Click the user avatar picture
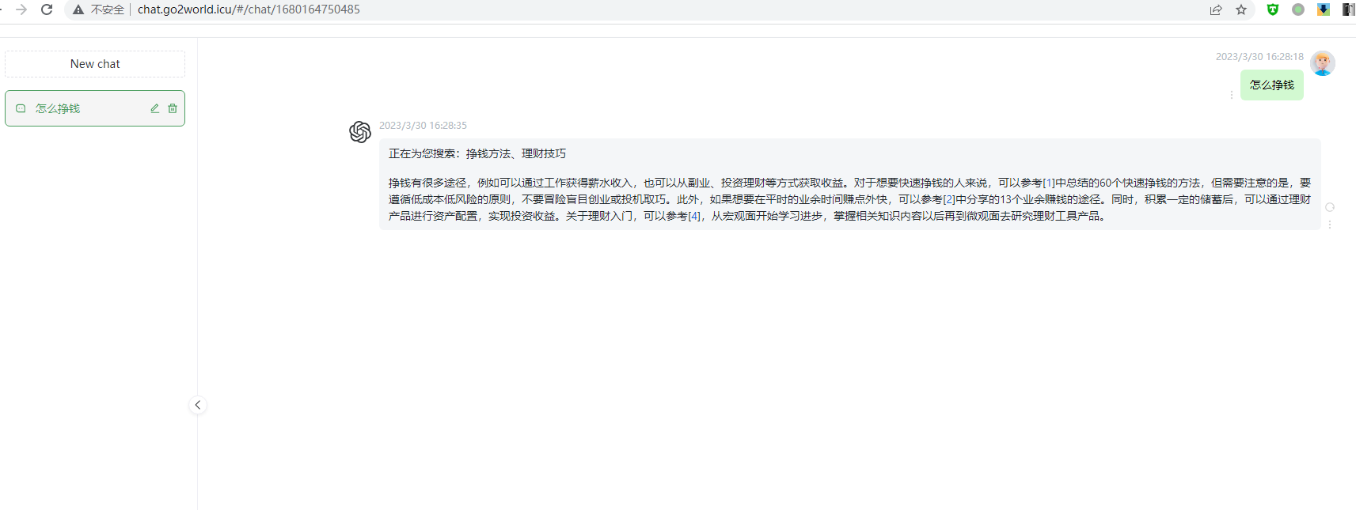Screen dimensions: 1356x510 click(x=1322, y=63)
